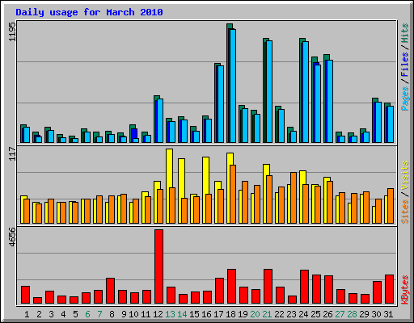The image size is (414, 323).
Task: Click the orange "Sites" legend label
Action: click(405, 212)
